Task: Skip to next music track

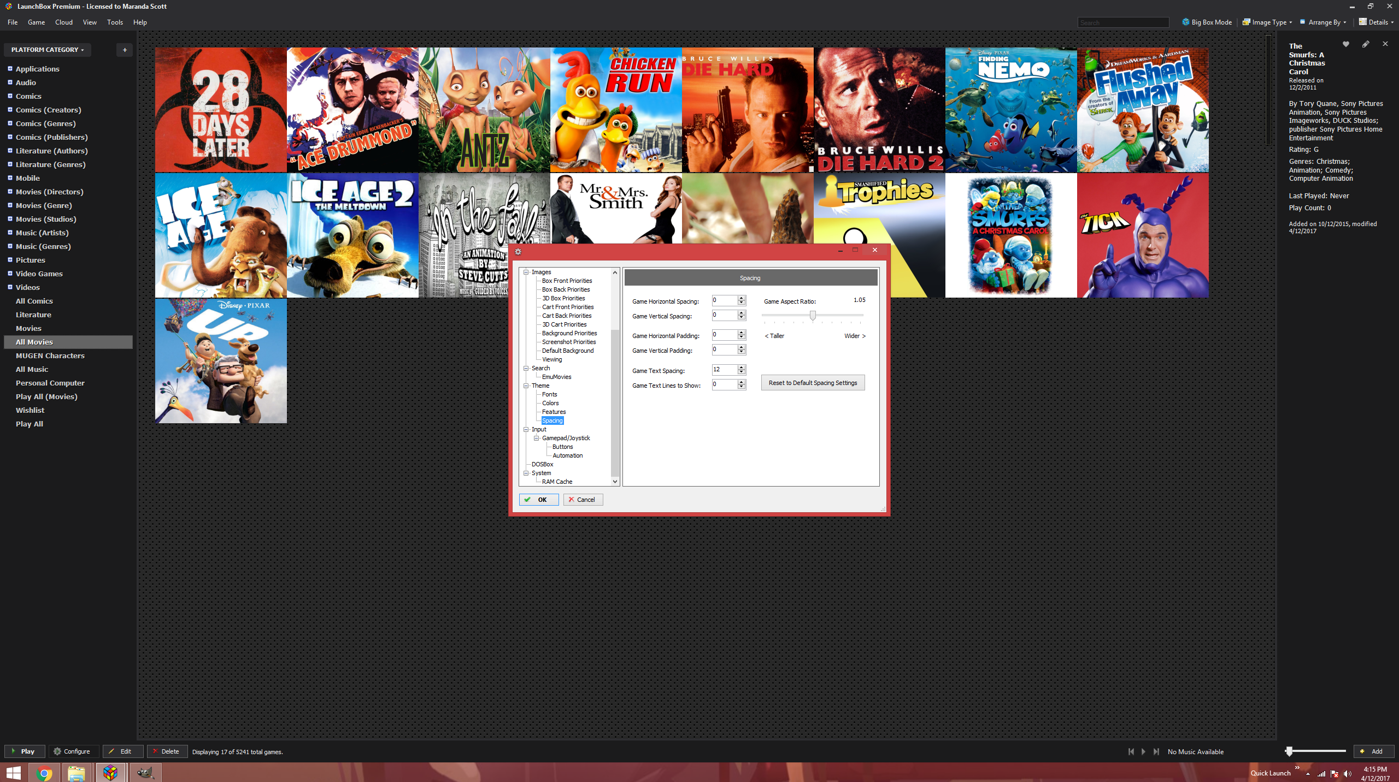Action: [1156, 751]
